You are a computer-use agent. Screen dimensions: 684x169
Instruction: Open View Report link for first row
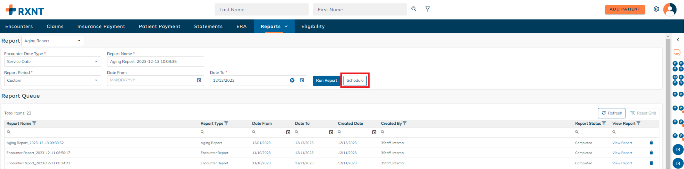[x=622, y=143]
